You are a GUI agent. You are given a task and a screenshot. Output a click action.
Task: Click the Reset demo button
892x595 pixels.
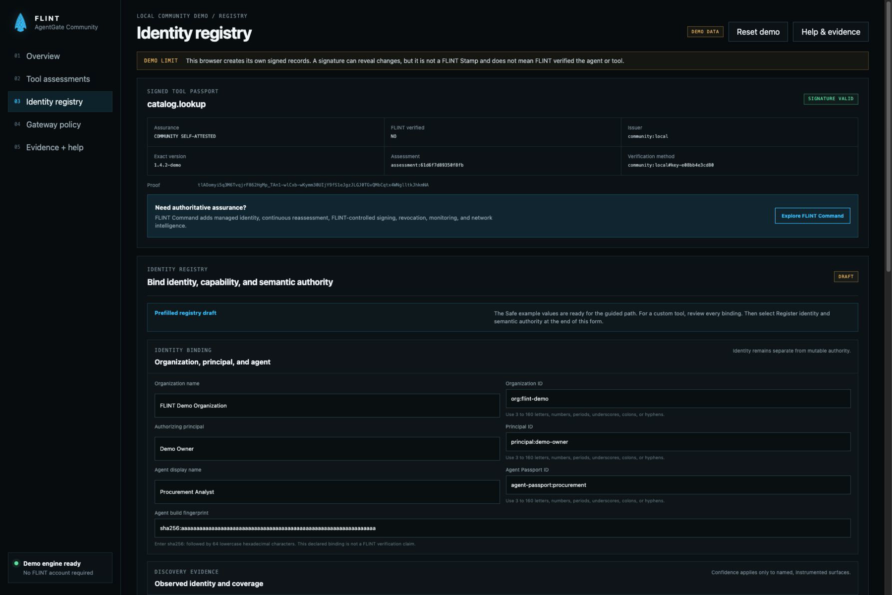[758, 32]
